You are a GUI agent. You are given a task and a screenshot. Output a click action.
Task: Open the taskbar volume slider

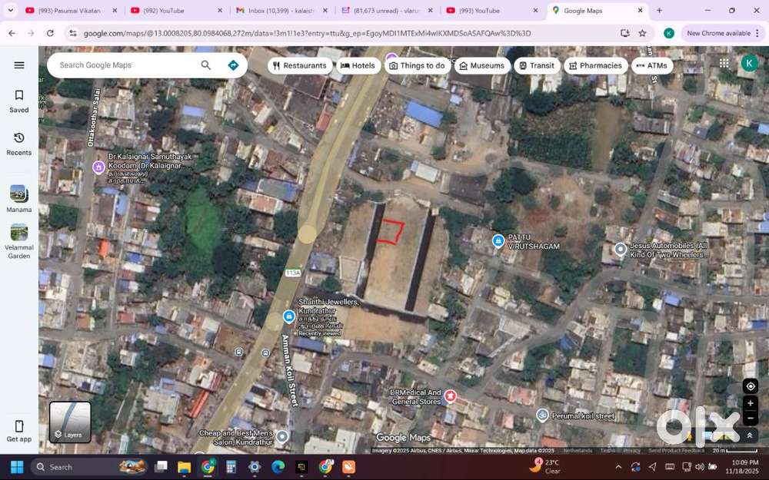(x=700, y=467)
